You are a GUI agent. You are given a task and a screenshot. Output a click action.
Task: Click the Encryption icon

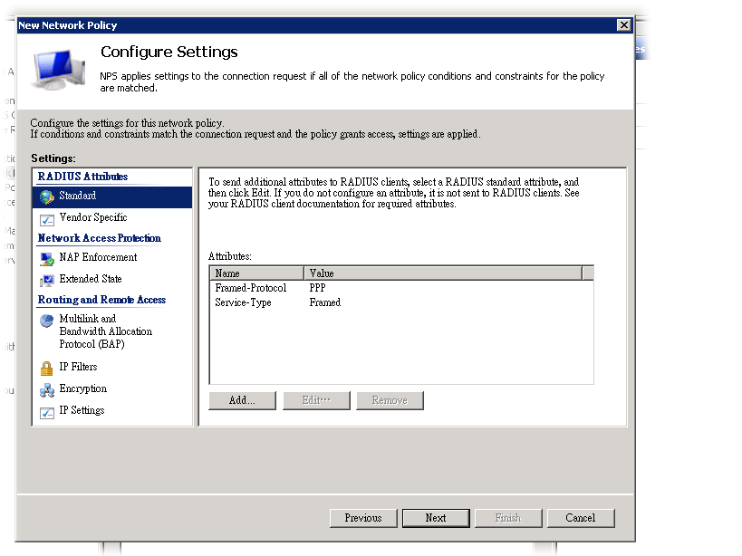pos(47,389)
